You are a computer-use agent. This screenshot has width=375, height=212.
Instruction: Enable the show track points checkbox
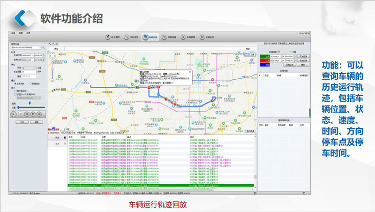pyautogui.click(x=15, y=91)
